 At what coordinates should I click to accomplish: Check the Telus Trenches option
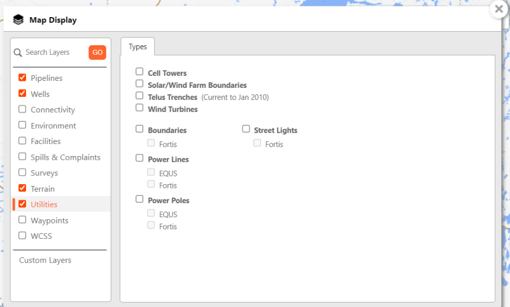139,96
